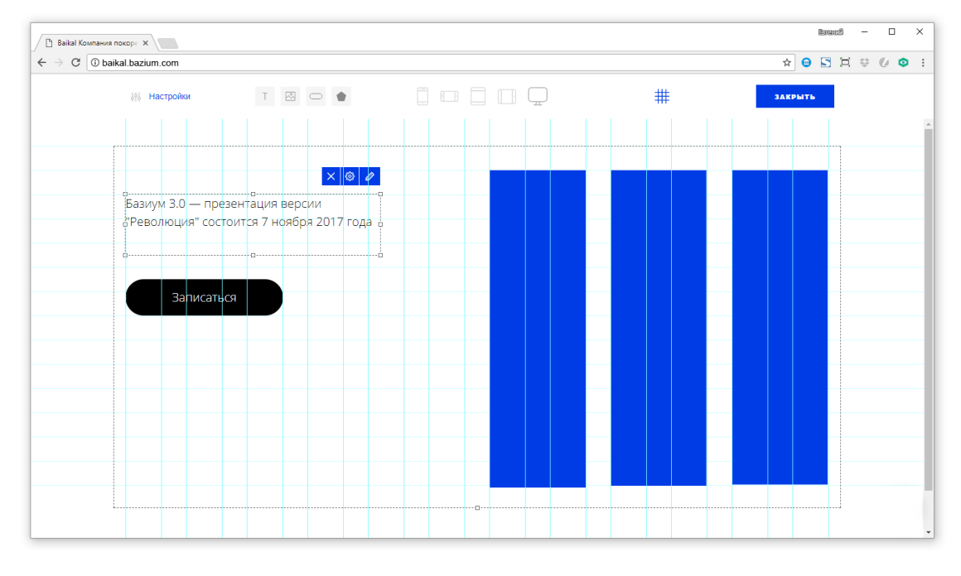Click the sliders icon beside Настройки

tap(135, 97)
